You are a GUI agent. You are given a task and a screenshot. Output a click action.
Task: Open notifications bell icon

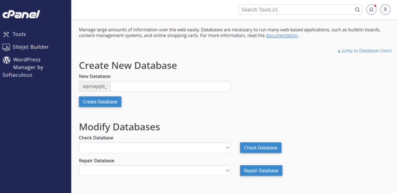coord(371,10)
